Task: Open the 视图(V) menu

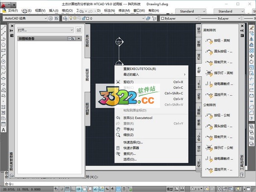Action: click(x=40, y=10)
